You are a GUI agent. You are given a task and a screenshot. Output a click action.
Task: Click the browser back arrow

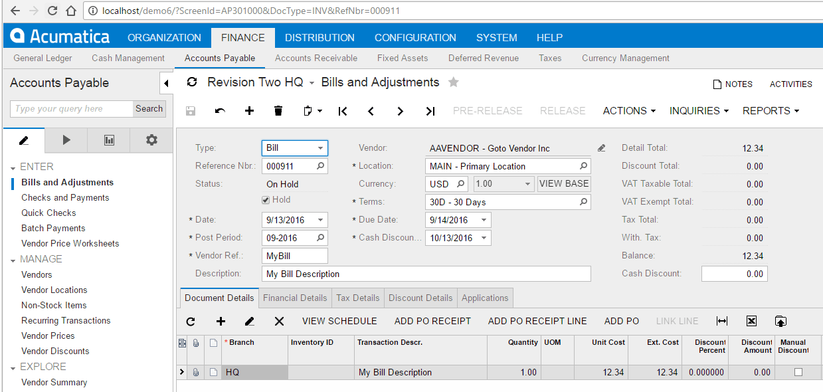click(15, 11)
